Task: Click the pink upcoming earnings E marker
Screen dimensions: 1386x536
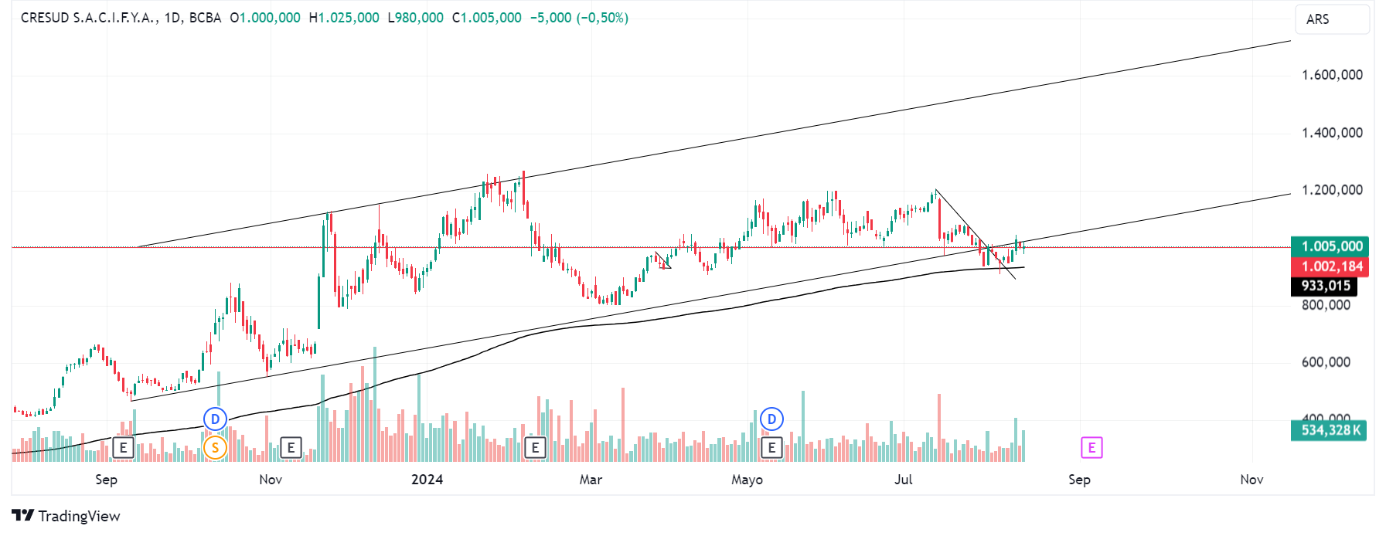Action: [1091, 447]
